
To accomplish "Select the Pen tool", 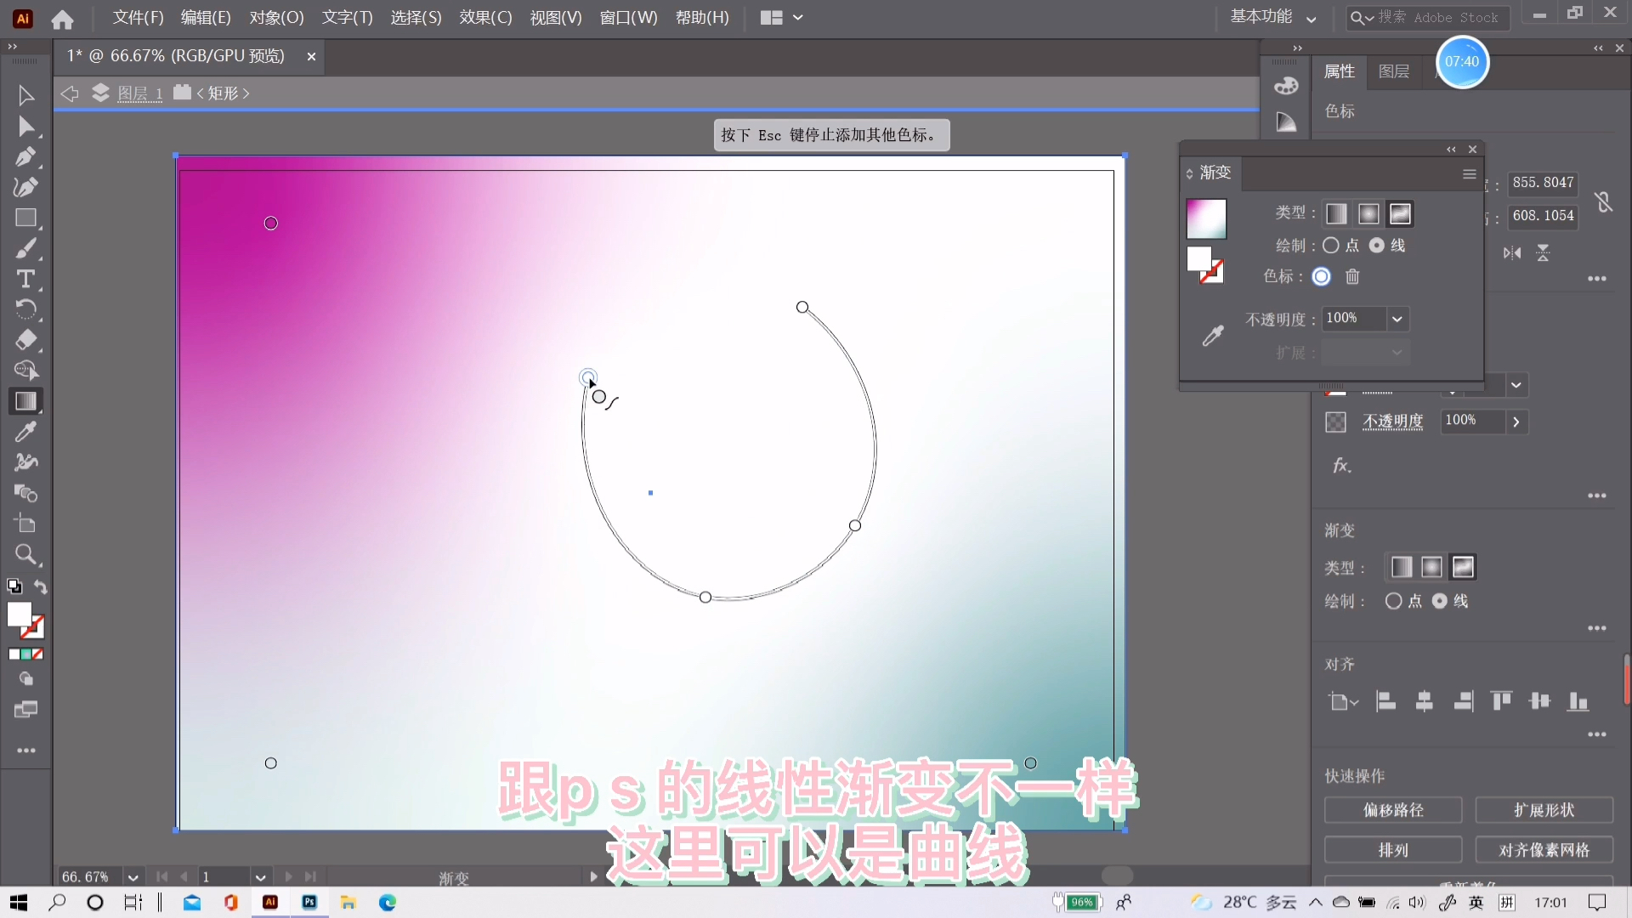I will click(x=25, y=156).
